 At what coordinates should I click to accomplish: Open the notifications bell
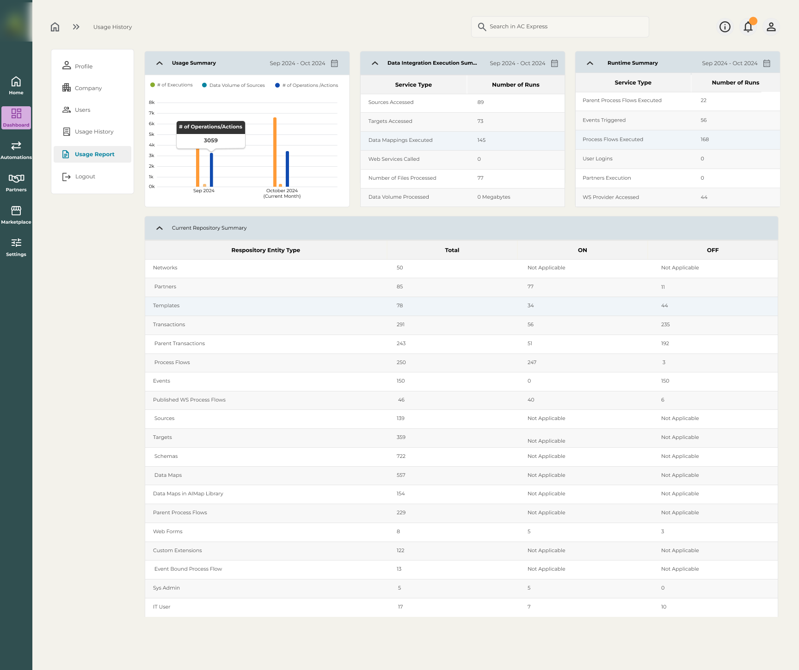click(748, 27)
